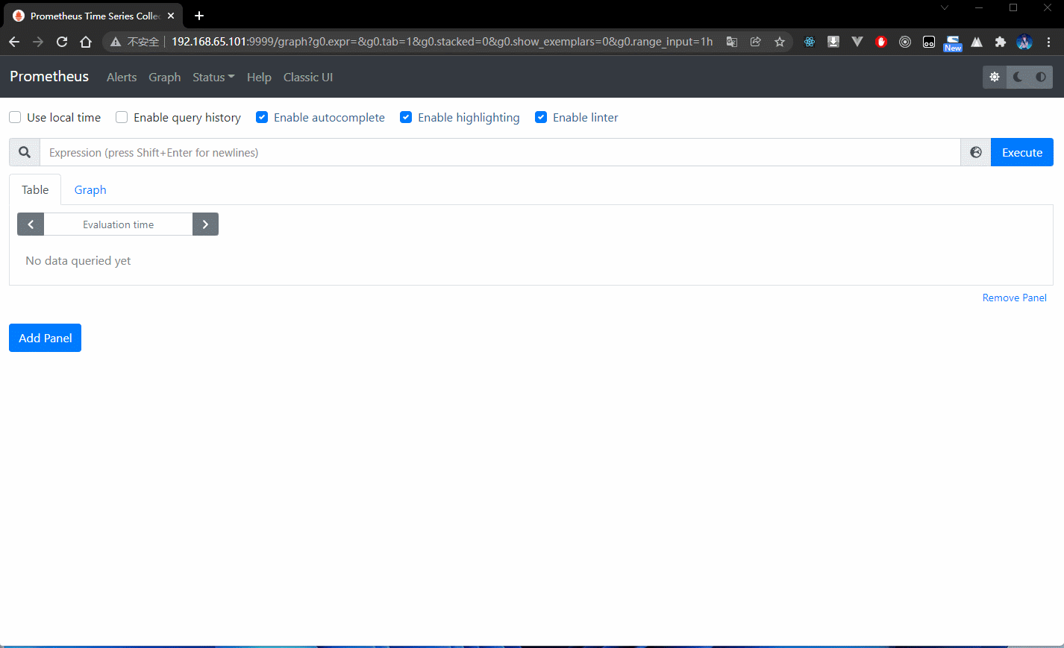This screenshot has width=1064, height=648.
Task: Click the Remove Panel link
Action: [x=1015, y=298]
